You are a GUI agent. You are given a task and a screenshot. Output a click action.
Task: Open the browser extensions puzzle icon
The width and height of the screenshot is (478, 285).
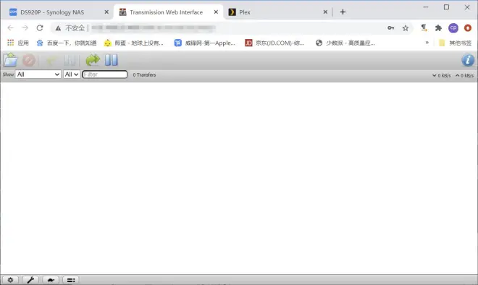438,28
